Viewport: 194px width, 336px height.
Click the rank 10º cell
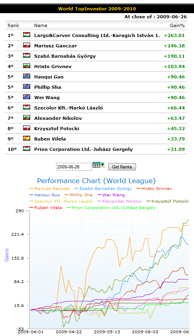click(x=12, y=149)
